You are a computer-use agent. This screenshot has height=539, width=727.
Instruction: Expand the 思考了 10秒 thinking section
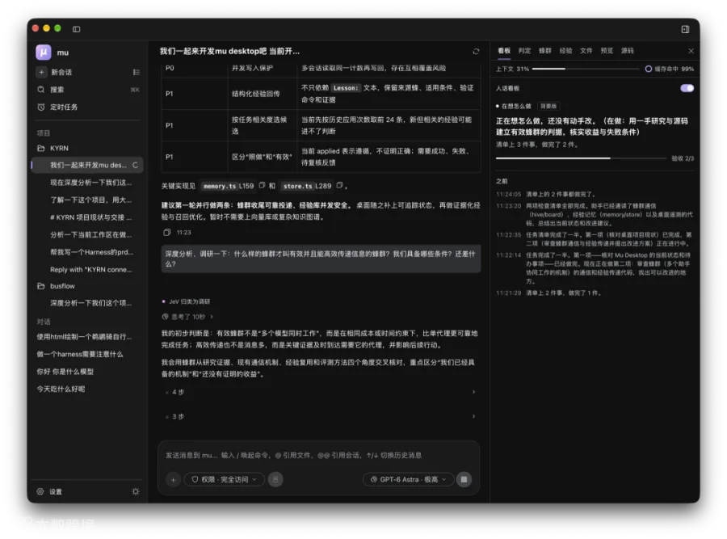click(187, 316)
